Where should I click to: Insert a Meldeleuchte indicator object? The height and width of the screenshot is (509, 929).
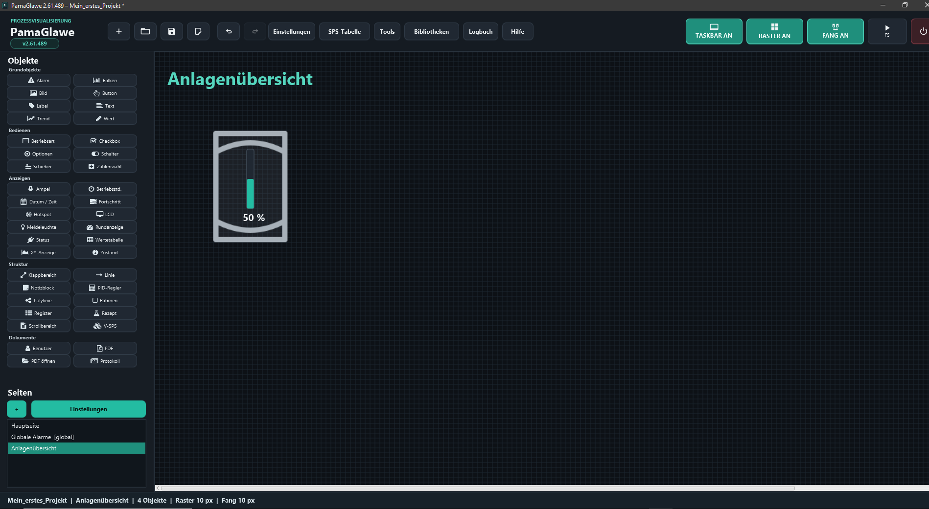point(39,227)
